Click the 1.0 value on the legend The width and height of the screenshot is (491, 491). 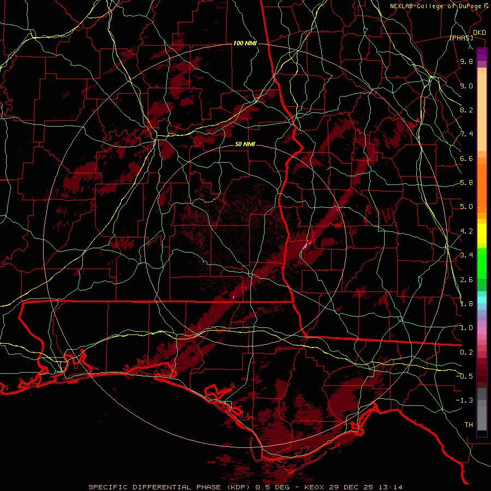point(466,328)
